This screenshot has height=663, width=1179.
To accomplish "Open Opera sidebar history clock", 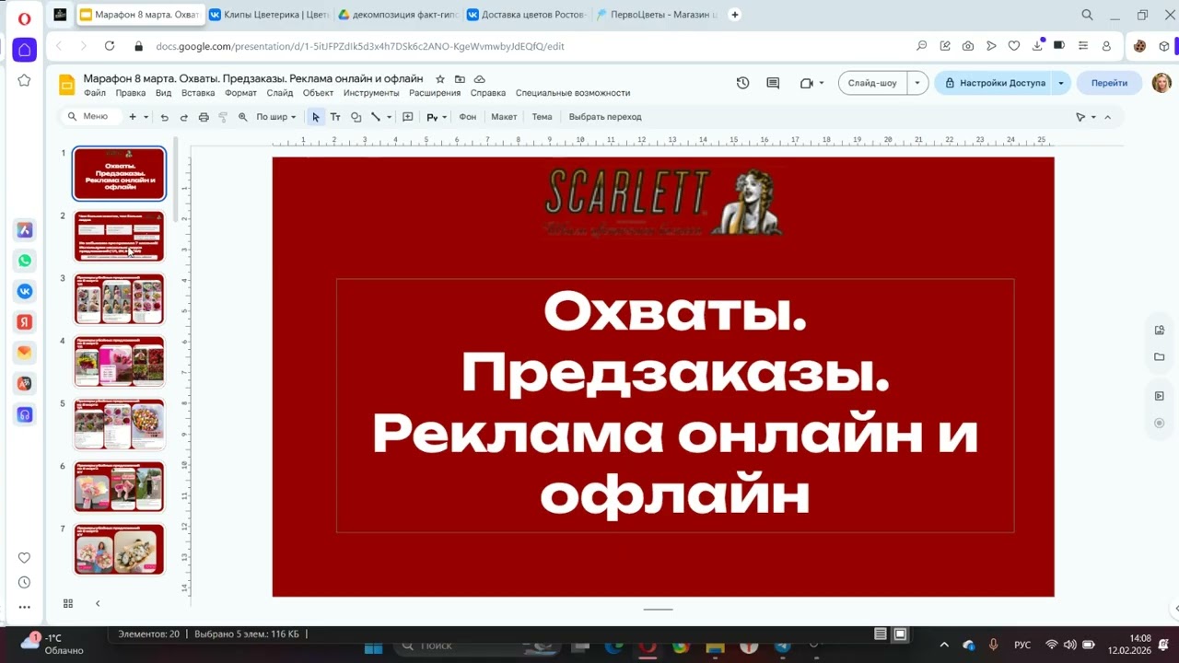I will [x=25, y=582].
